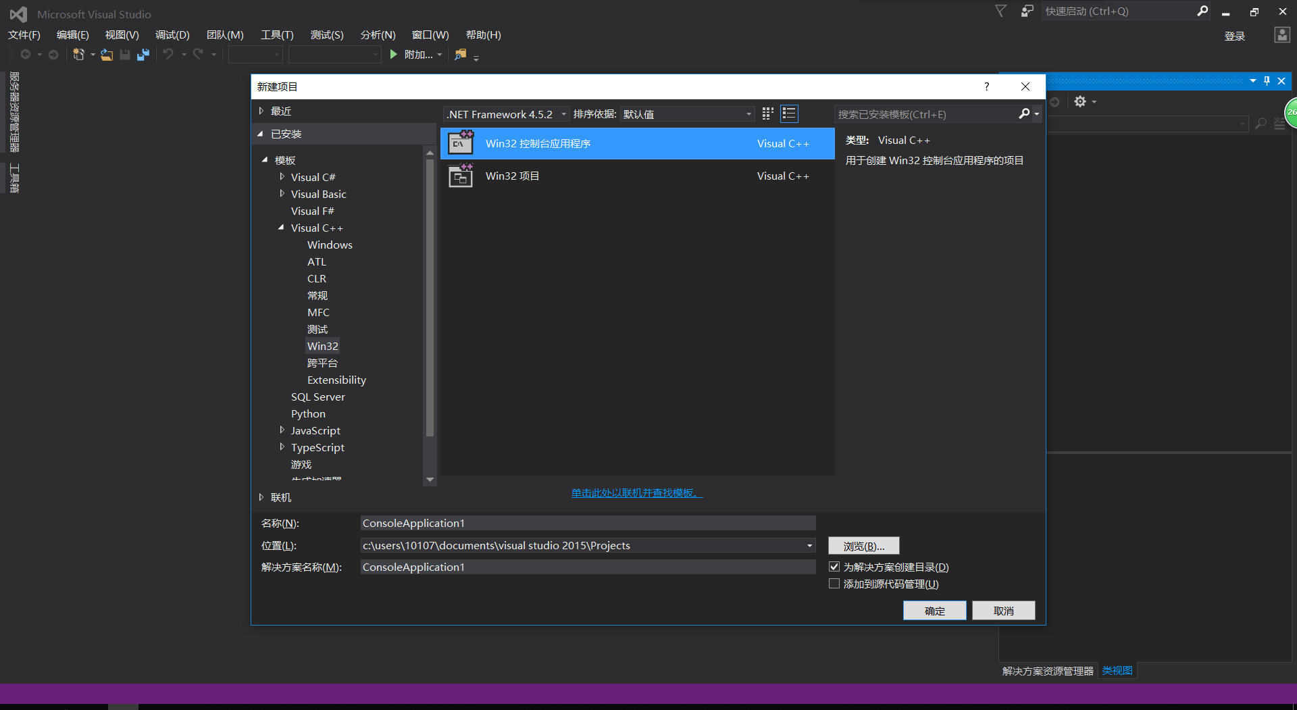Click the template tree vertical scrollbar
Viewport: 1297px width, 710px height.
(430, 297)
